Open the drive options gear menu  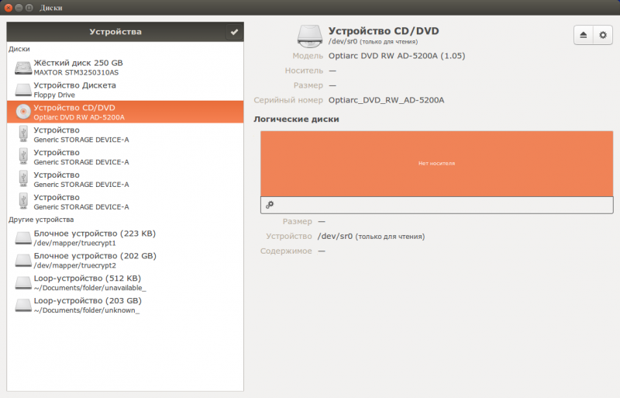pyautogui.click(x=603, y=35)
